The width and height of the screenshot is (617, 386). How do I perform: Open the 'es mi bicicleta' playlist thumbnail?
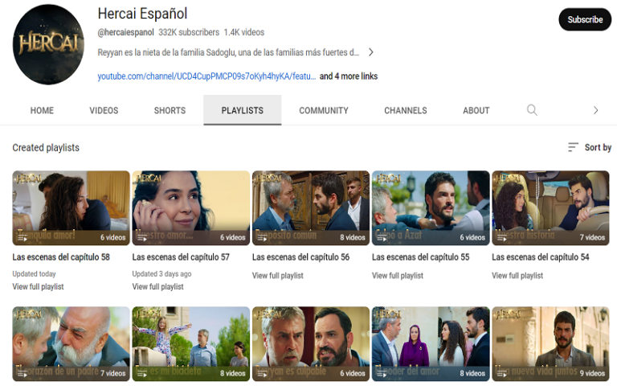(191, 344)
